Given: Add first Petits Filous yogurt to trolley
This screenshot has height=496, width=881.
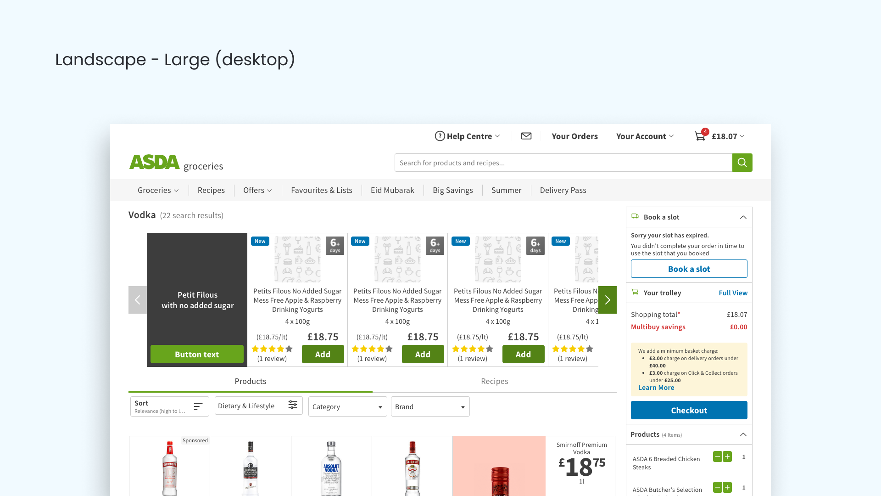Looking at the screenshot, I should 323,354.
